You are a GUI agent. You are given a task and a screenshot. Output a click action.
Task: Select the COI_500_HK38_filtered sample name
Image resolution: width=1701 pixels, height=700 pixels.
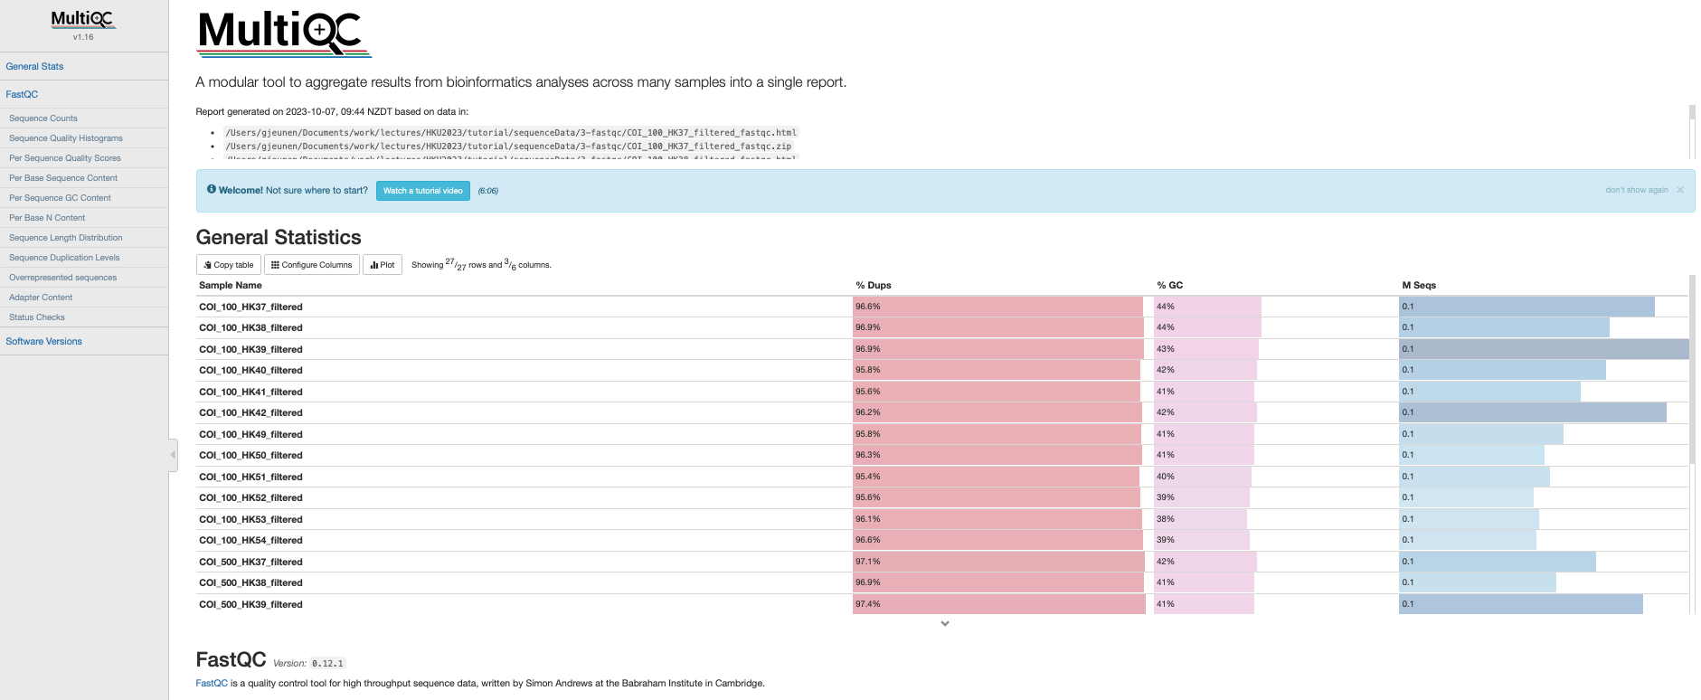coord(250,582)
